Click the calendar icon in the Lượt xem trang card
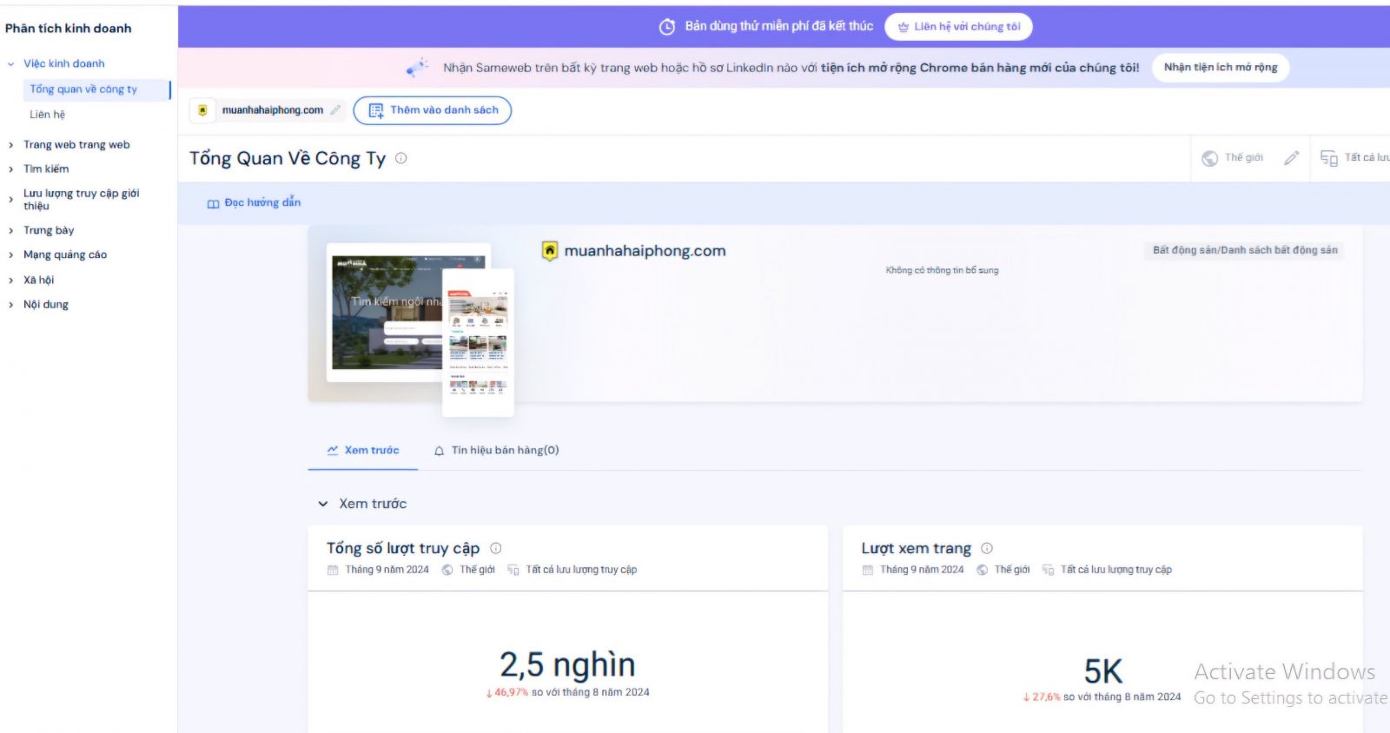 [867, 570]
